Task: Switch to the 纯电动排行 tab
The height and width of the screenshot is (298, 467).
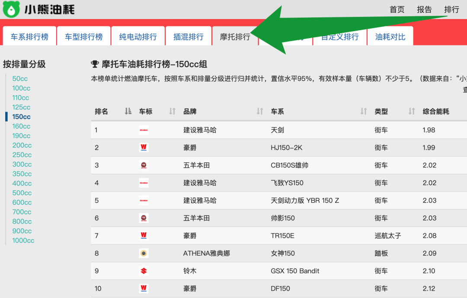Action: [138, 36]
